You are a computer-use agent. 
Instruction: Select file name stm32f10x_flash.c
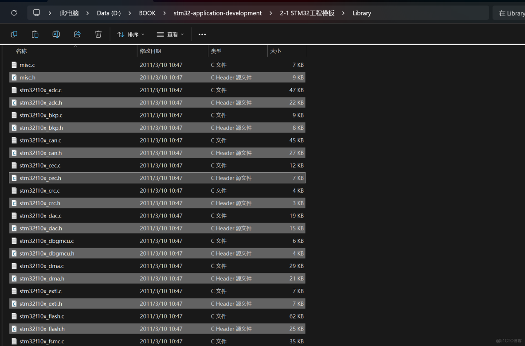[42, 316]
